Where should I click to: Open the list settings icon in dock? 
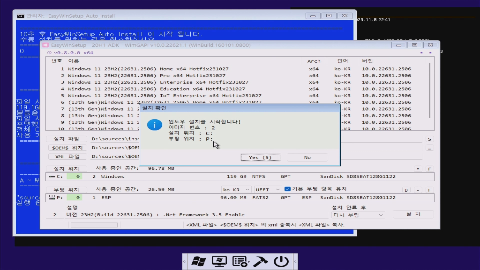pos(240,261)
